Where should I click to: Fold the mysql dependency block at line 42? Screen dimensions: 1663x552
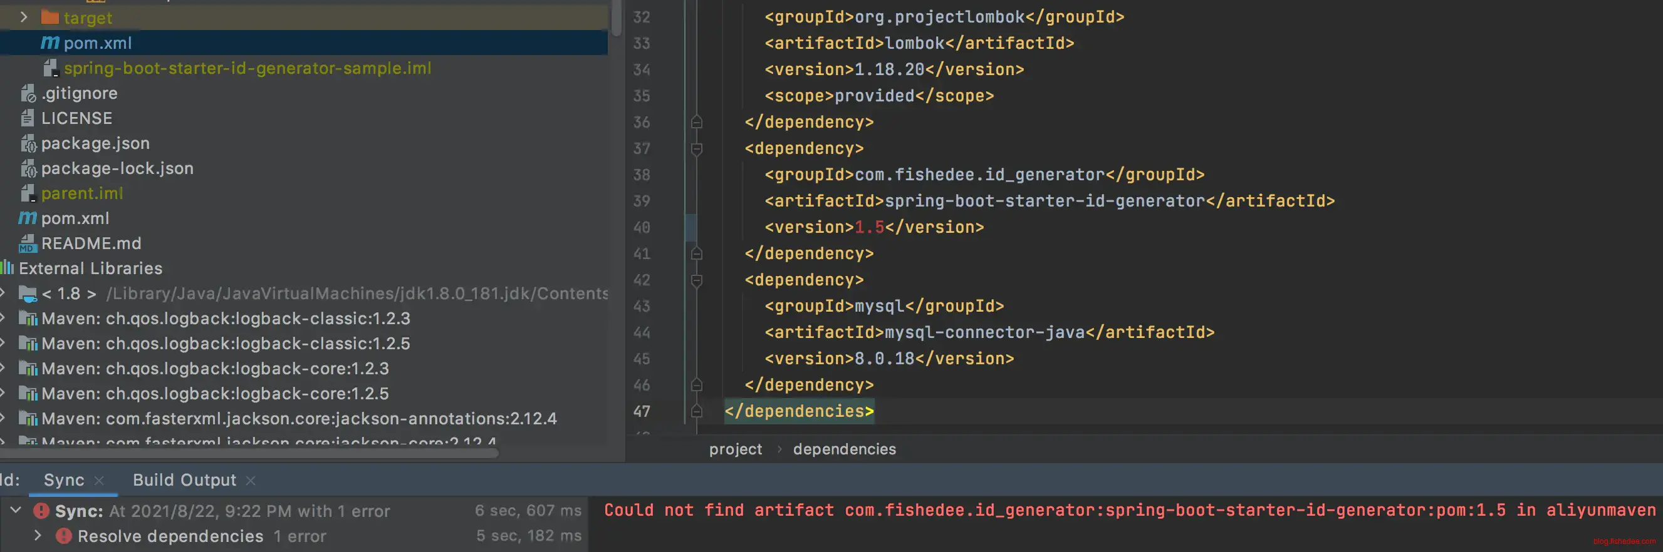[697, 280]
